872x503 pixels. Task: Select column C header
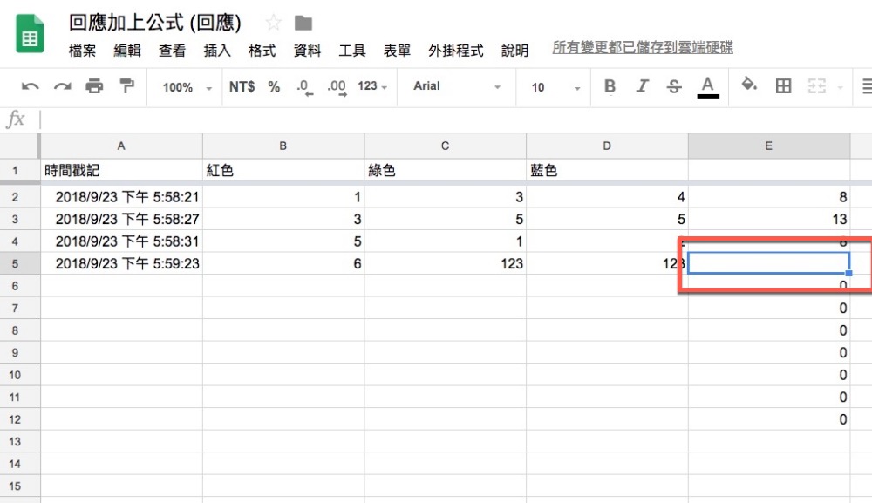tap(445, 146)
